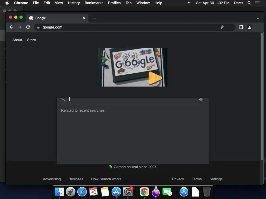Open the purple orb installer app in Dock
The image size is (266, 199).
(156, 191)
